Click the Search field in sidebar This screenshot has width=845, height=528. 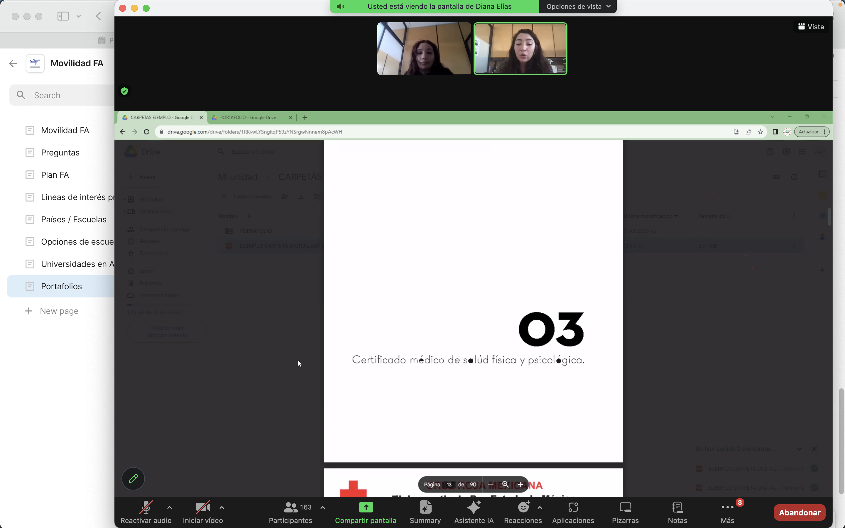(70, 95)
